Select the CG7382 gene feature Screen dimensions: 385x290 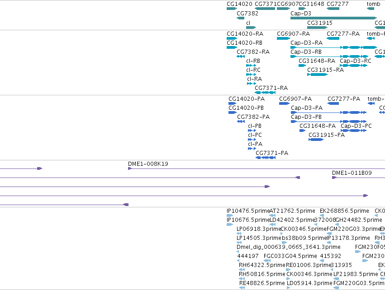pos(240,18)
